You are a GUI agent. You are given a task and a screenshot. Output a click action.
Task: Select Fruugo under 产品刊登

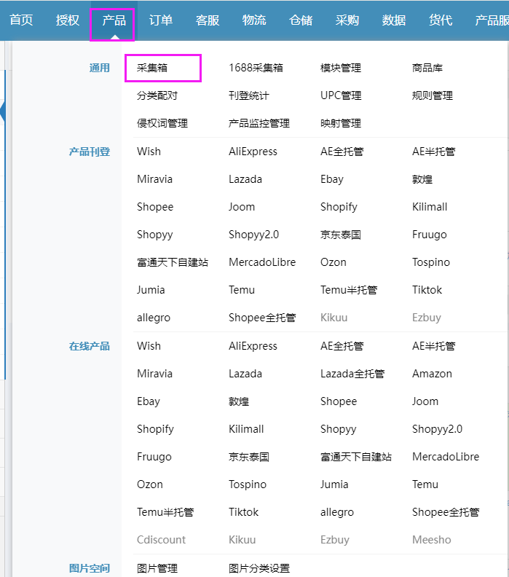pyautogui.click(x=429, y=235)
